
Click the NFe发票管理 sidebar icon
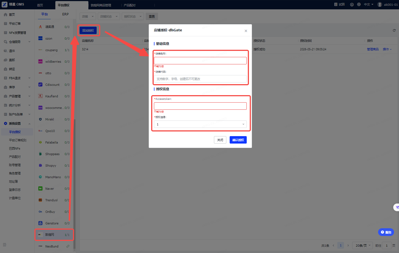(x=6, y=33)
